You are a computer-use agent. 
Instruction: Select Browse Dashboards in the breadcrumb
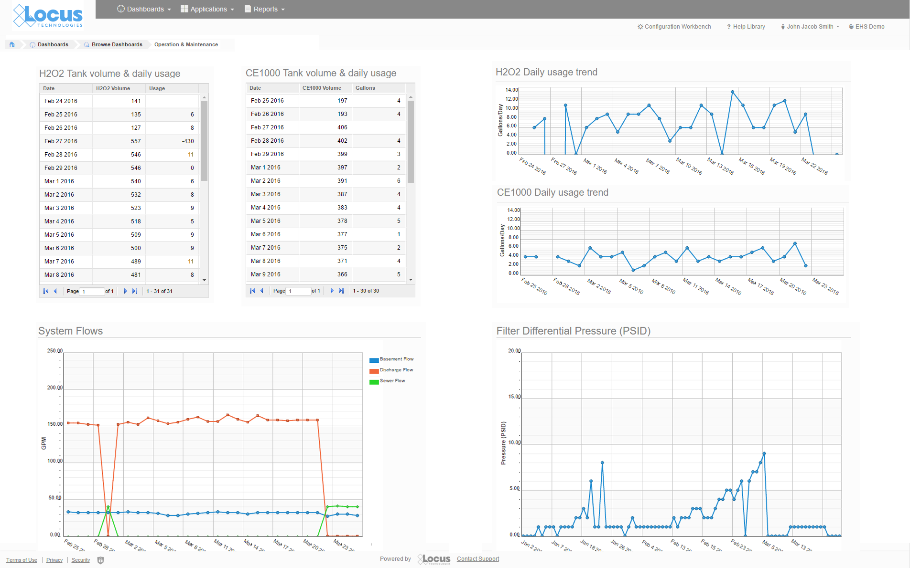pos(116,44)
